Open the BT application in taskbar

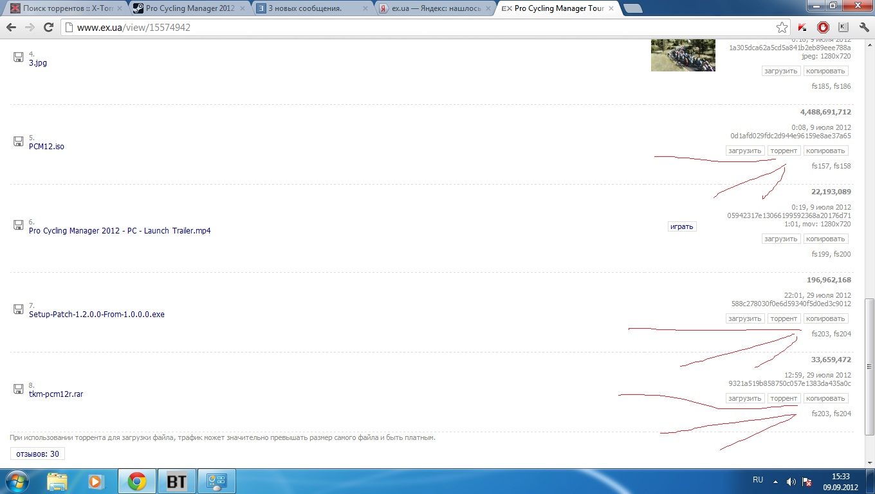point(176,481)
